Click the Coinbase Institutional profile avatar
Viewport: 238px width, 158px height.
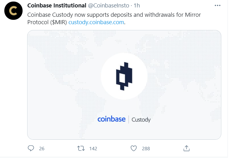point(13,11)
